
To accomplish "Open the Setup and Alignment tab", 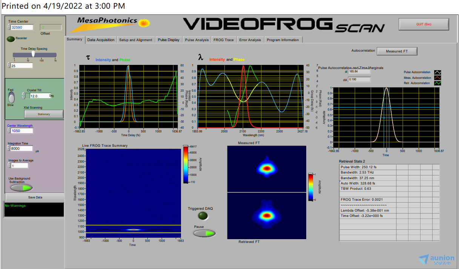I will pyautogui.click(x=136, y=40).
